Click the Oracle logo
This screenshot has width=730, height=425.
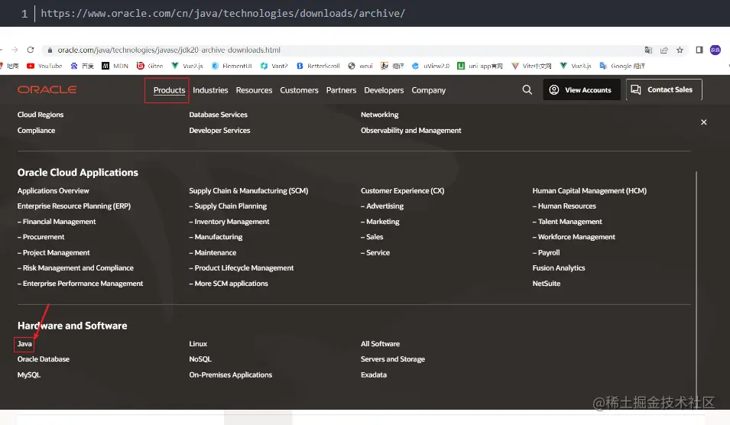pos(47,89)
